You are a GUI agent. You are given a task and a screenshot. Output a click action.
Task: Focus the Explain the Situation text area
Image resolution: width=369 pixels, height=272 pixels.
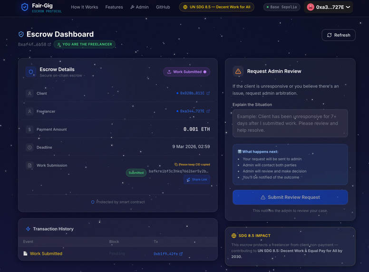[x=290, y=123]
